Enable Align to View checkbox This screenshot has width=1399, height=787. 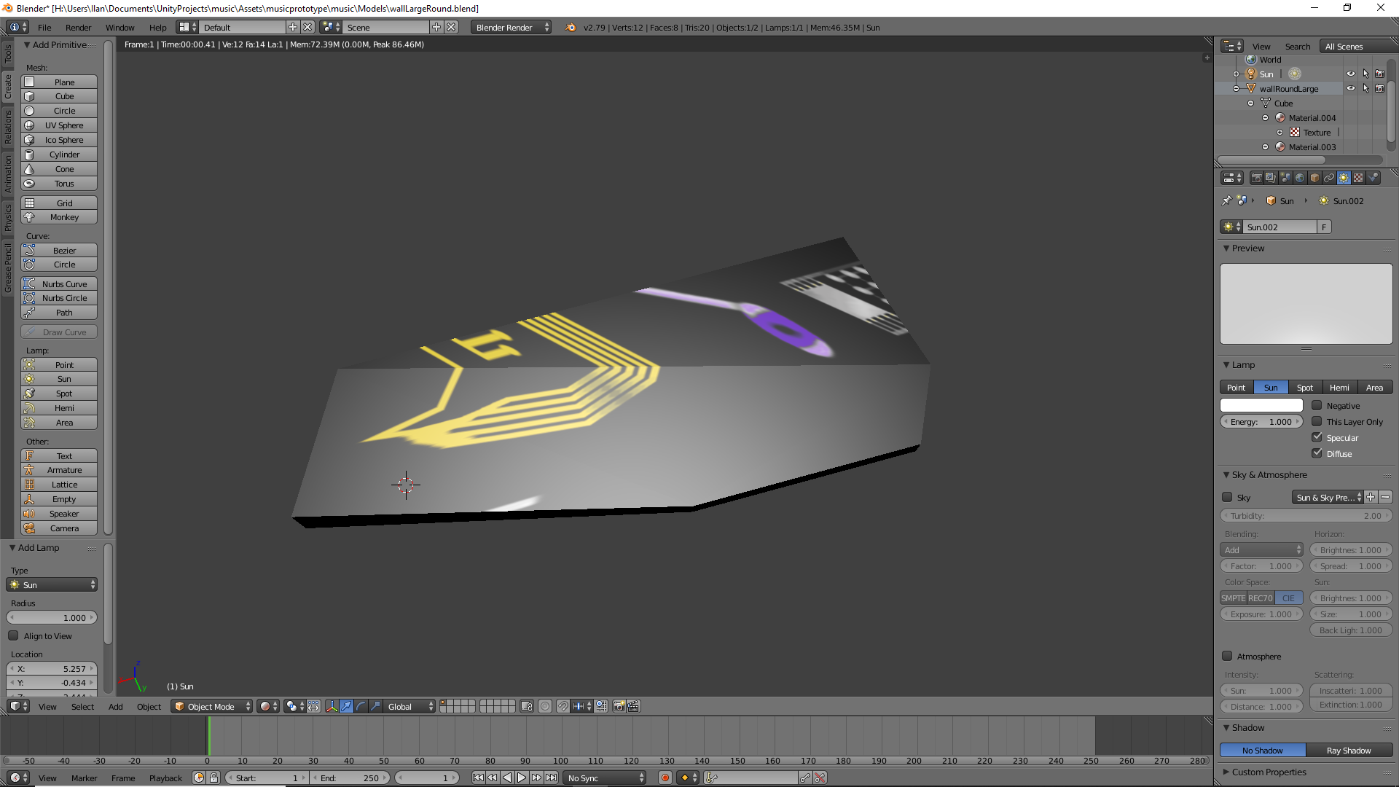pyautogui.click(x=13, y=635)
